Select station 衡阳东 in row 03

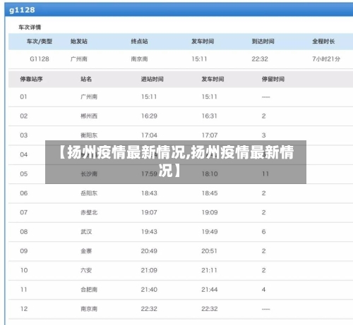pyautogui.click(x=89, y=135)
